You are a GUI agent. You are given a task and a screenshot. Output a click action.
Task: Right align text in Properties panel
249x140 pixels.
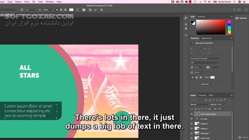pos(201,77)
